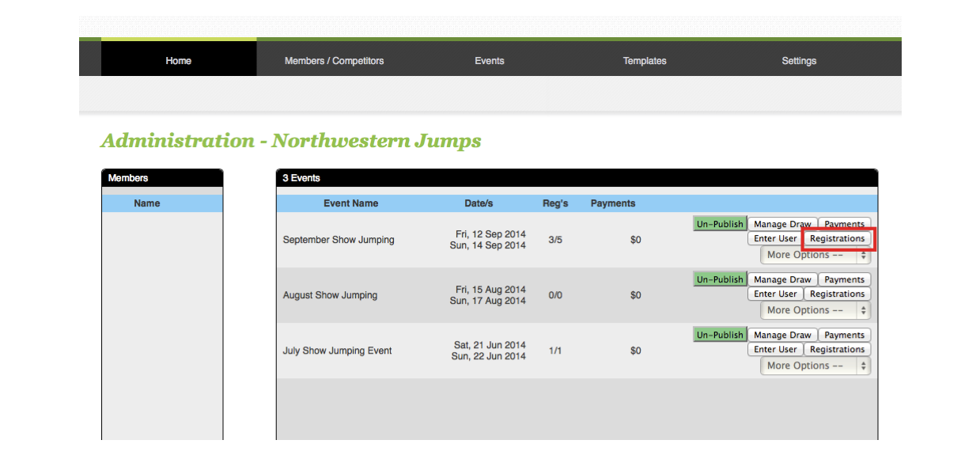
Task: Open Manage Draw for September Show Jumping
Action: [782, 224]
